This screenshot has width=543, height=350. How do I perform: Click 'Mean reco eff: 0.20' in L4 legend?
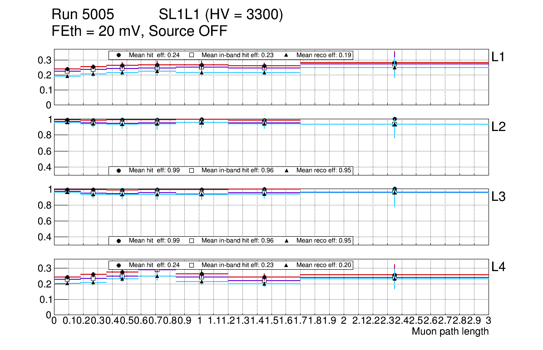pyautogui.click(x=324, y=265)
